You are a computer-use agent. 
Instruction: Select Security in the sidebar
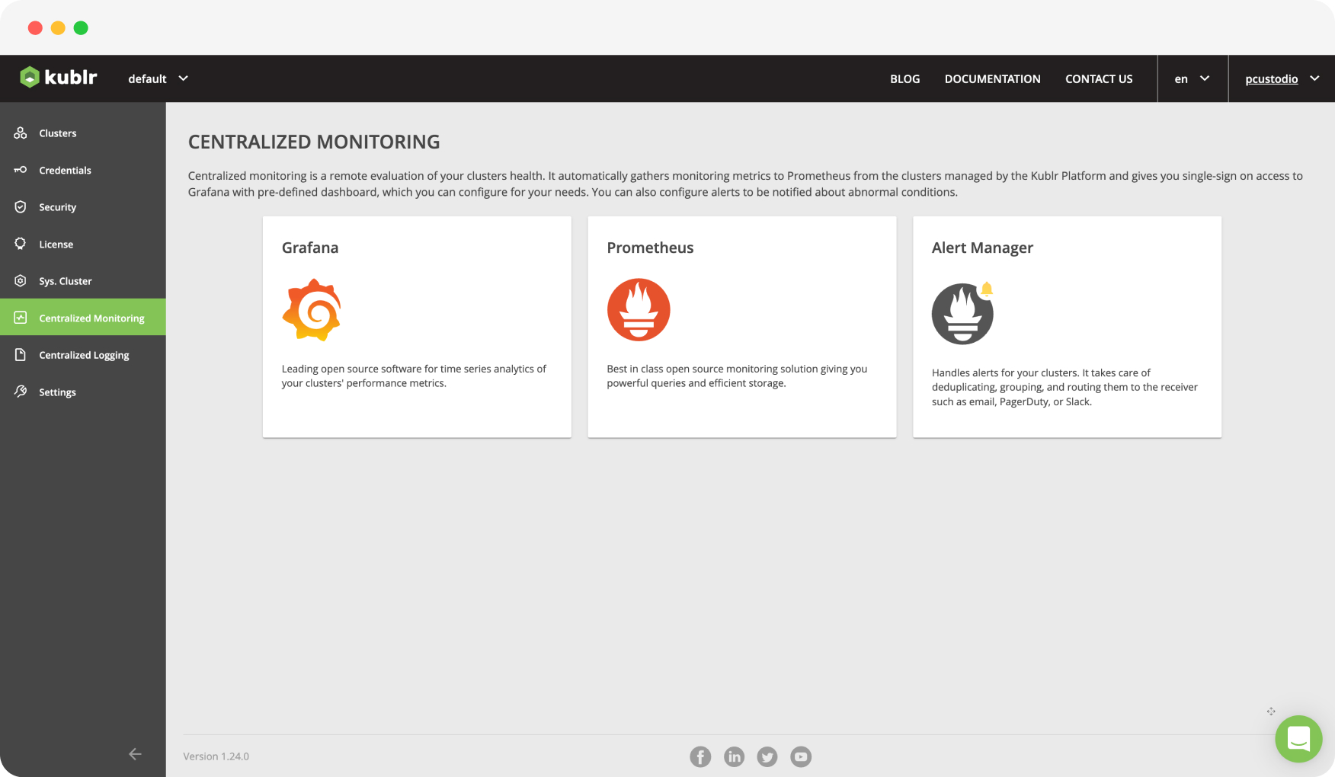point(83,207)
